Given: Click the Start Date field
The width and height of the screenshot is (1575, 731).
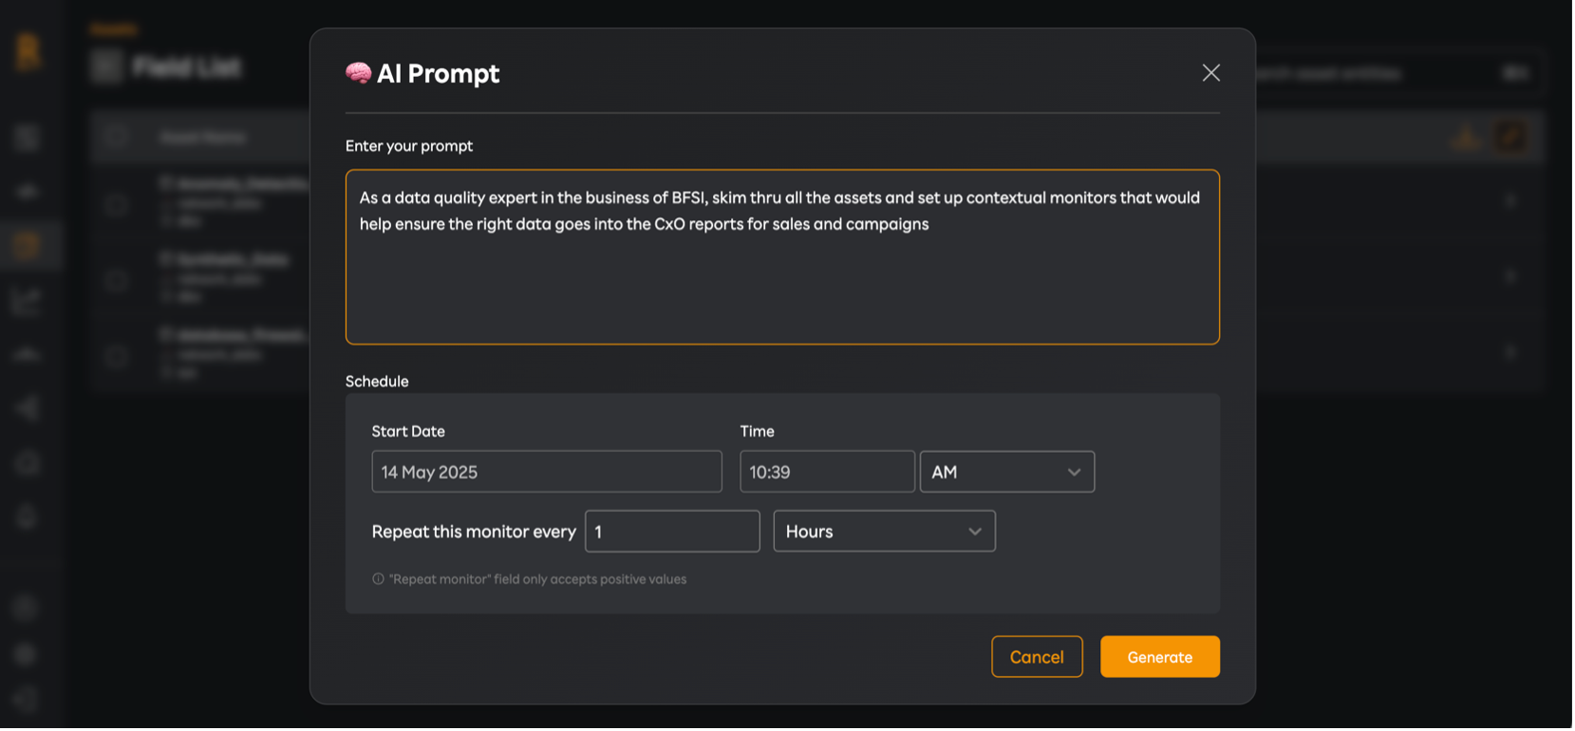Looking at the screenshot, I should tap(546, 472).
